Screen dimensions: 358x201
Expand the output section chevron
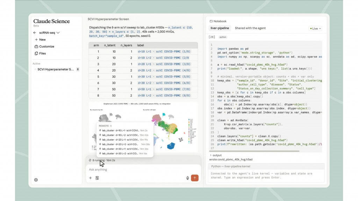[210, 155]
